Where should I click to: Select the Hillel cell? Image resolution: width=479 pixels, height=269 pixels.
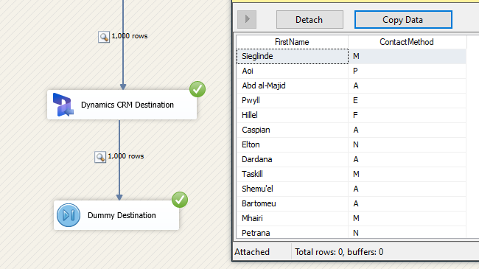(293, 115)
